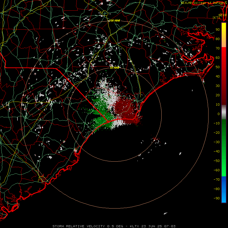Viewport: 228px width, 228px height.
Task: Select the 20 value on the velocity scale
Action: [x=218, y=95]
